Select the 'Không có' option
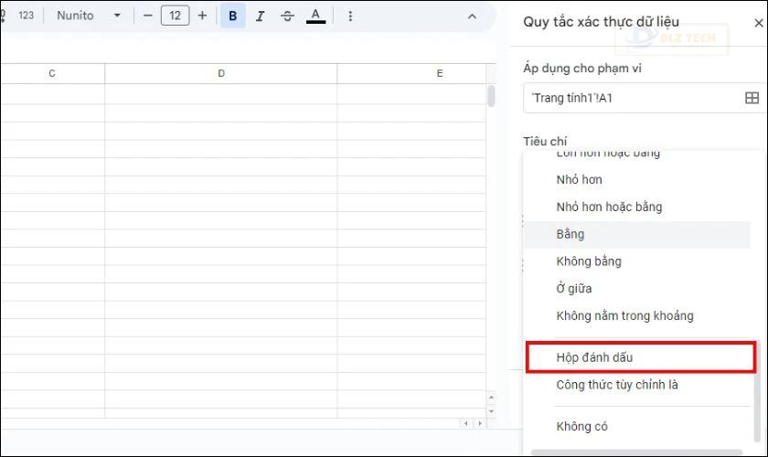The image size is (768, 457). 636,427
